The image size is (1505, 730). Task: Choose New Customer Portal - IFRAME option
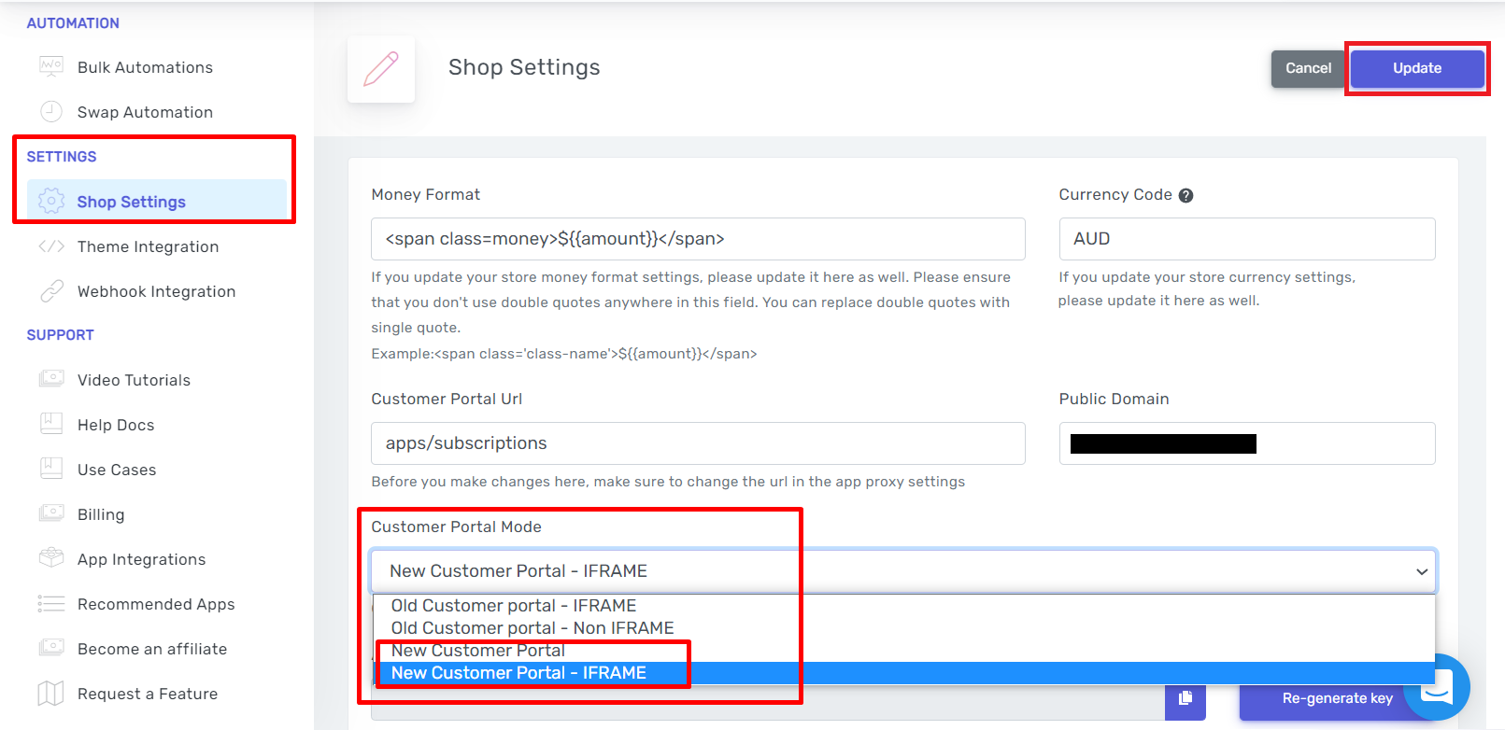pos(903,673)
